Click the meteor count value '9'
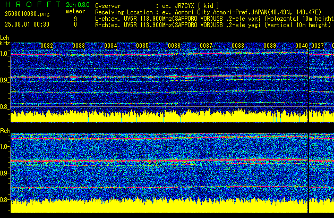Image resolution: width=334 pixels, height=218 pixels. (75, 19)
